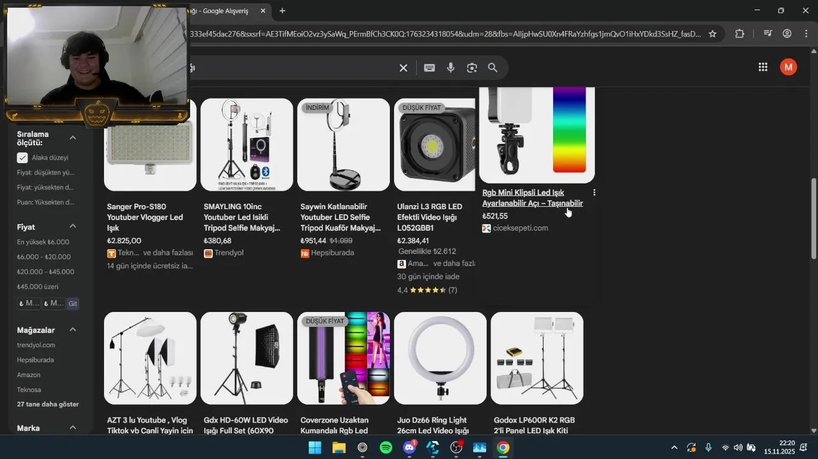Click the minimum price input field
This screenshot has height=459, width=818.
click(29, 303)
